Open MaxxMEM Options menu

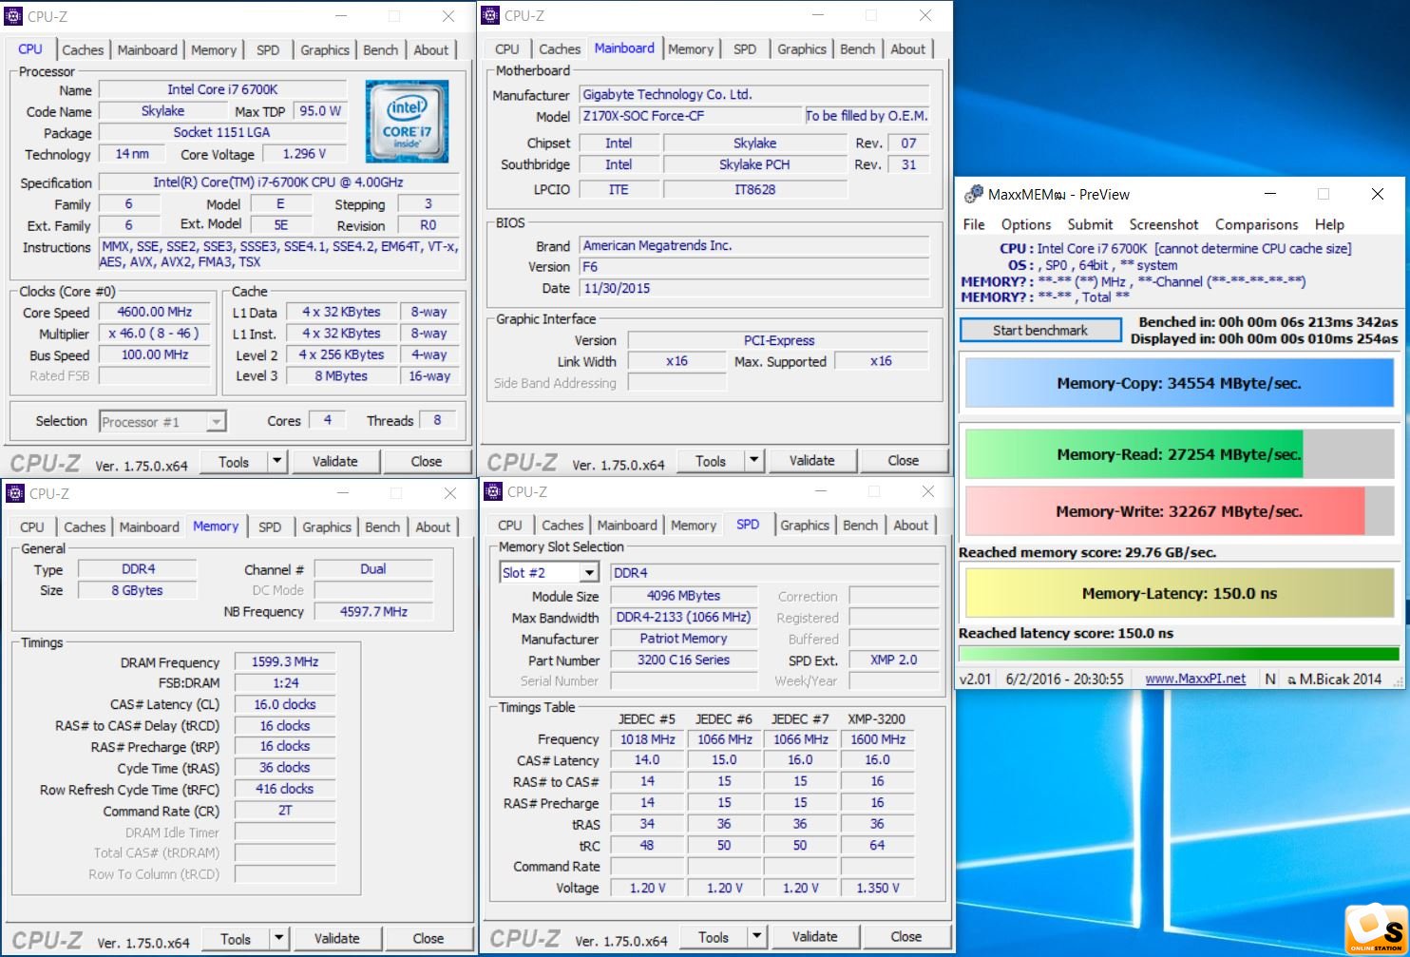(1026, 225)
